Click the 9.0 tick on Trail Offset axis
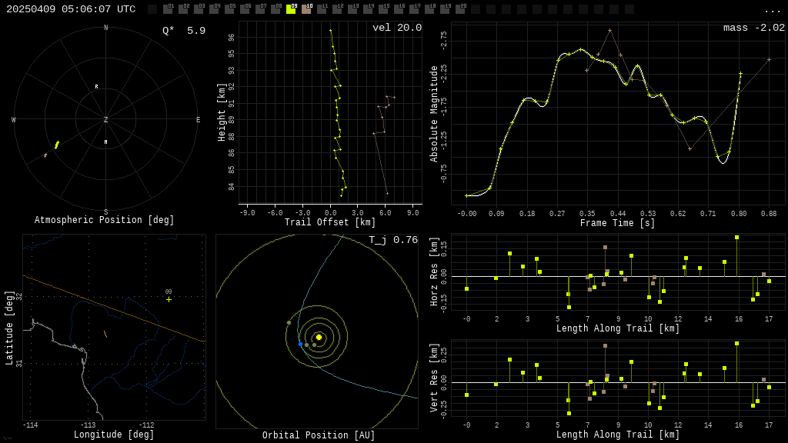Screen dimensions: 788x443 (x=413, y=213)
